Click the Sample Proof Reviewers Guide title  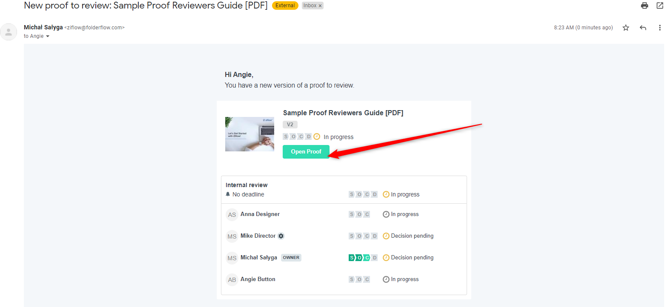343,113
